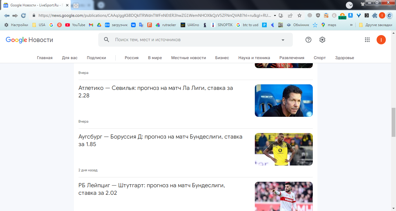
Task: Go back with the browser back arrow
Action: [7, 16]
